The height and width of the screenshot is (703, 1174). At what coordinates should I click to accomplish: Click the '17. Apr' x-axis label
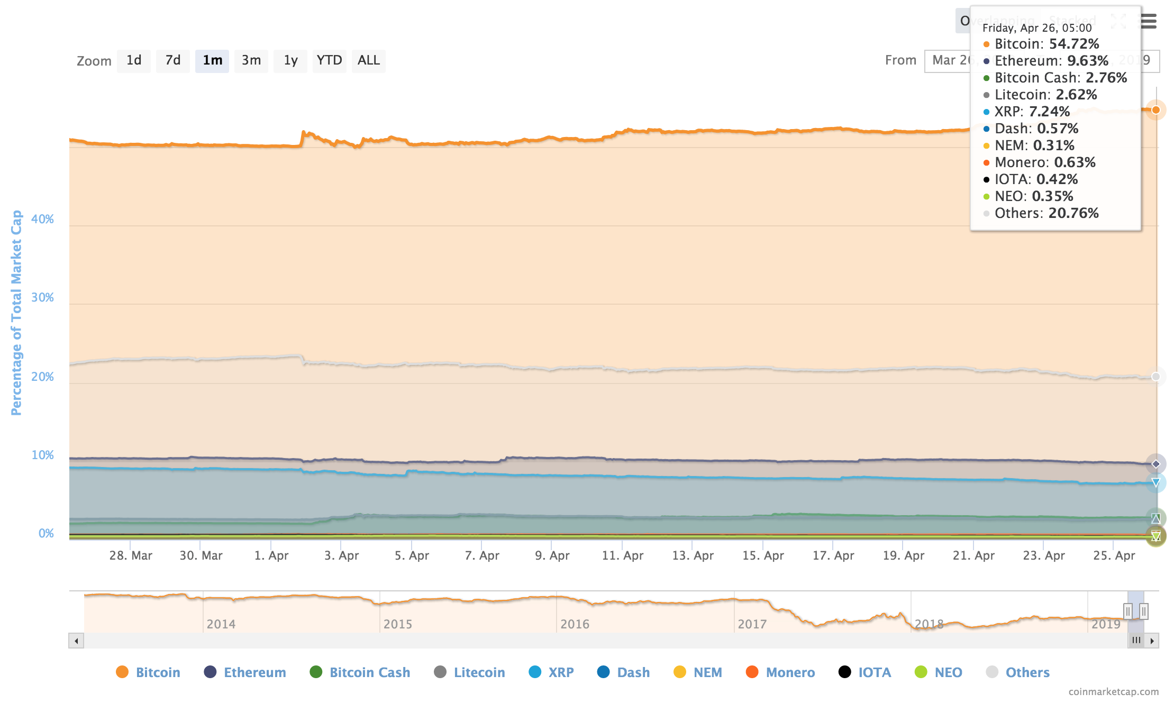click(x=833, y=555)
